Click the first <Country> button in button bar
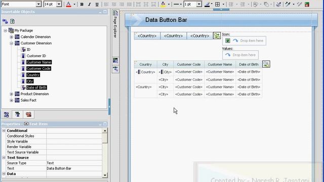 [147, 36]
